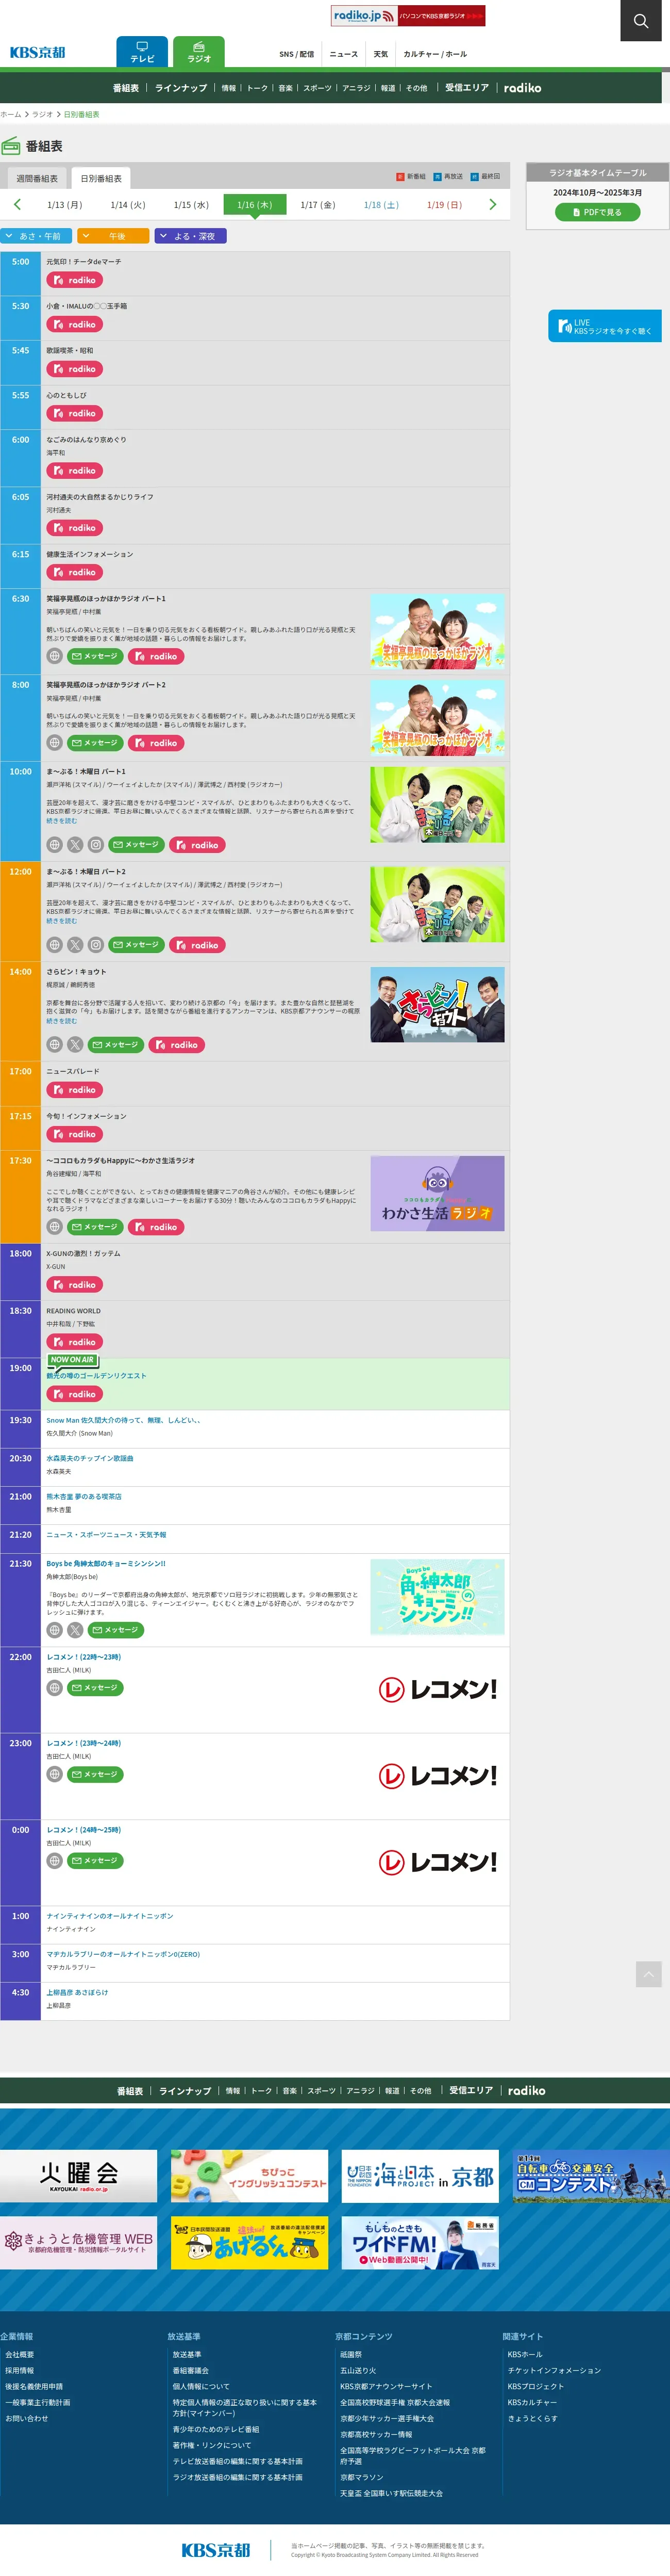Open ラインナップ in green nav bar
The width and height of the screenshot is (670, 2576).
[181, 88]
